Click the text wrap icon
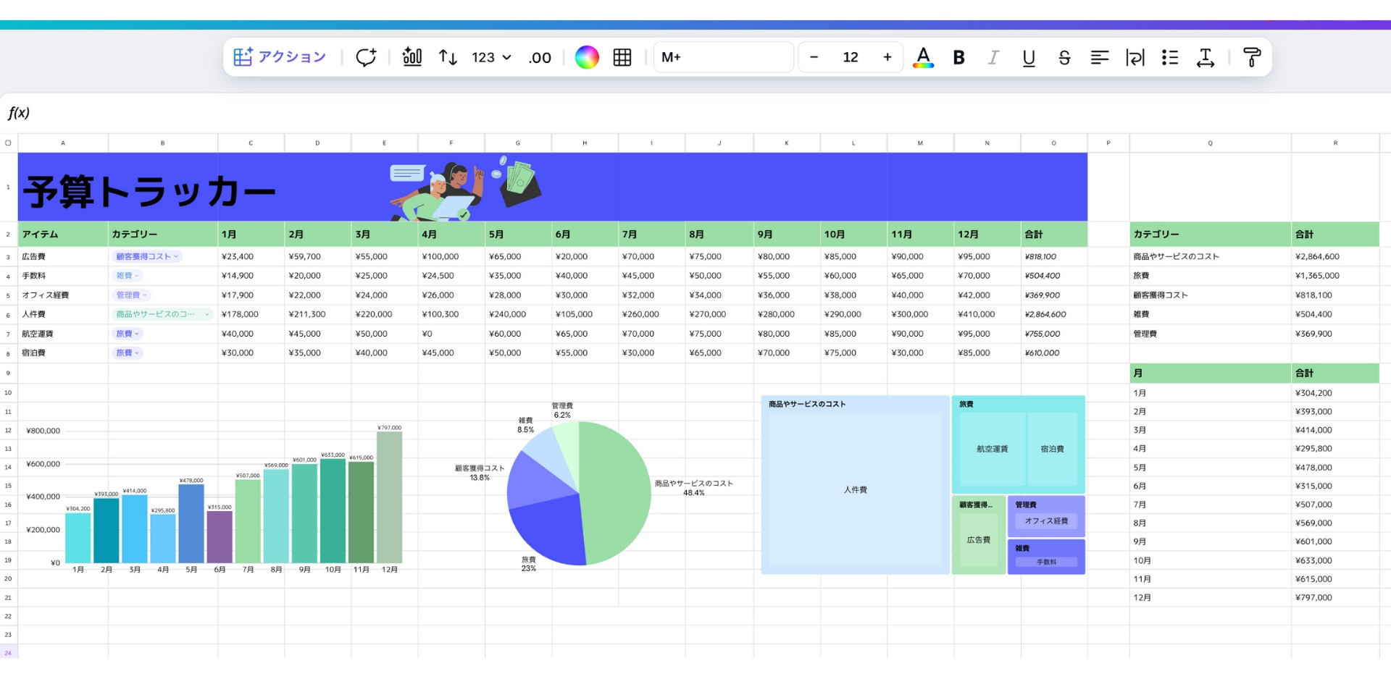 [x=1135, y=57]
